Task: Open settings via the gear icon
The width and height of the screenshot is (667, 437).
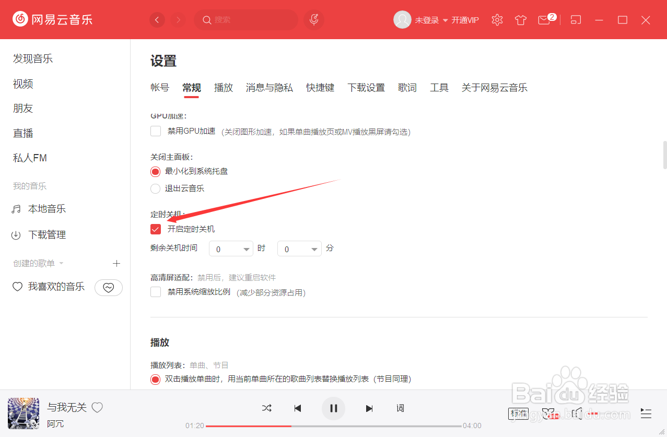Action: [497, 20]
